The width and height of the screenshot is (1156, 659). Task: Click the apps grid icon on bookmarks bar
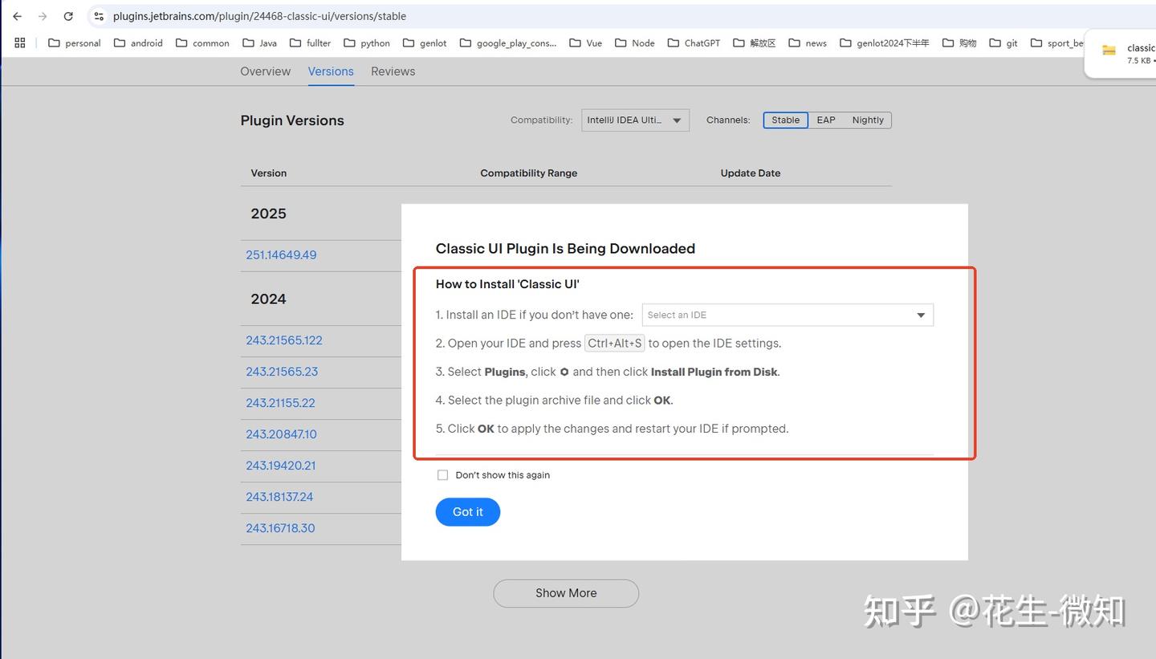click(x=19, y=43)
